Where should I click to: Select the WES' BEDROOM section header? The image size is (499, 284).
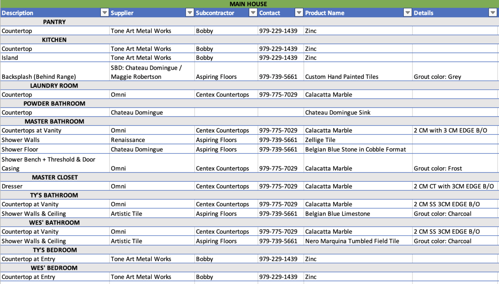pyautogui.click(x=249, y=268)
